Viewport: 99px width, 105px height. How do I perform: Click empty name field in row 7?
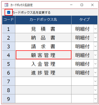[x=43, y=81]
